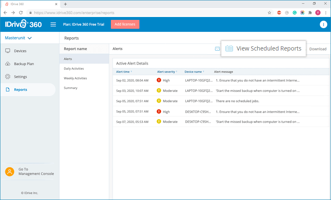Open Chrome three-dot menu
This screenshot has width=331, height=200.
[x=326, y=13]
